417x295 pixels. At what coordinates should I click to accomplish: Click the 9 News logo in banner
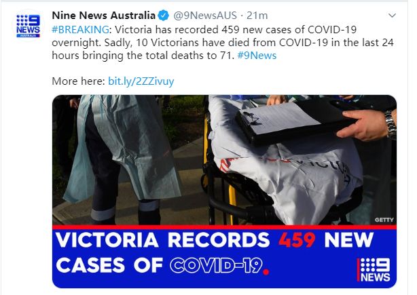coord(374,269)
